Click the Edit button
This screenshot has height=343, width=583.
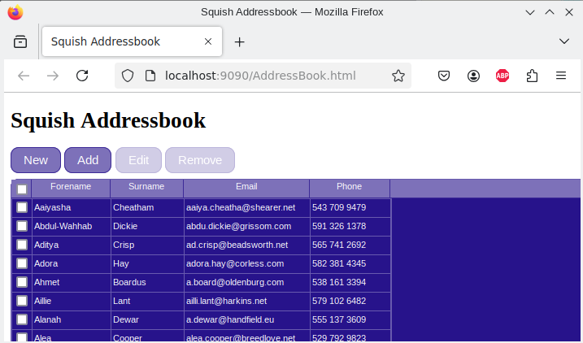pyautogui.click(x=139, y=160)
